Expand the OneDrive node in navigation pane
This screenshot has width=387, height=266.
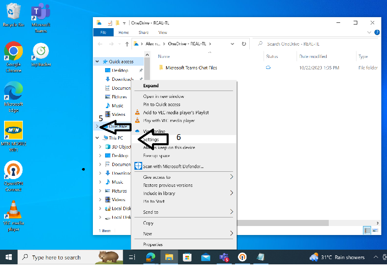(x=97, y=126)
